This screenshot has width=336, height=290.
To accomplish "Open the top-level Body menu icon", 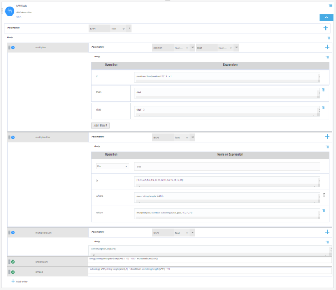I will [329, 38].
